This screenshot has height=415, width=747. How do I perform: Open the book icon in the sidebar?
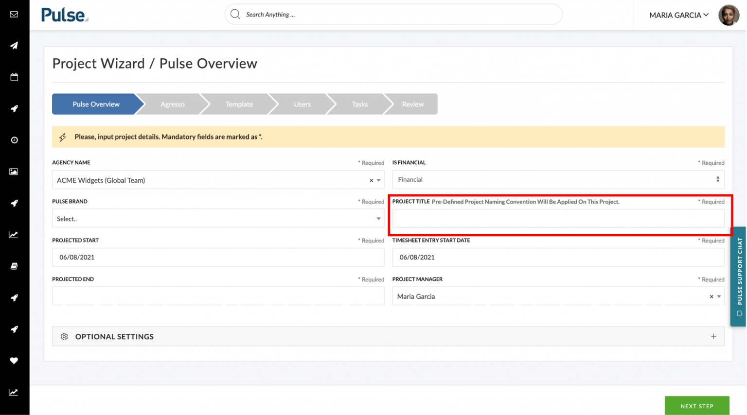(x=14, y=266)
